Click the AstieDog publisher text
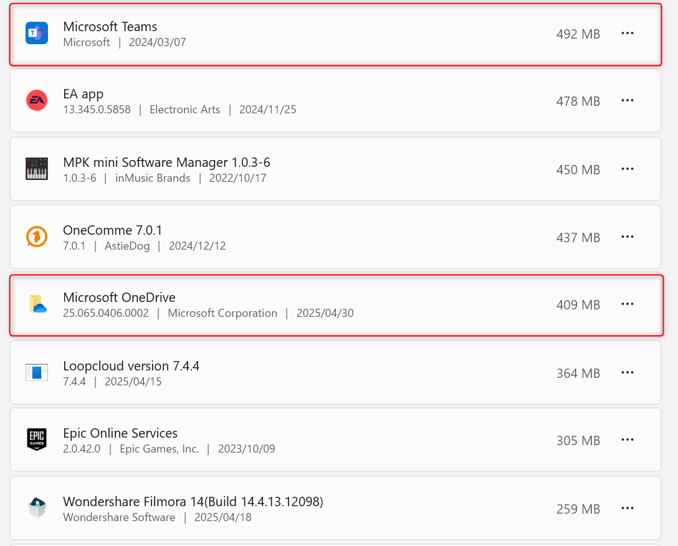 (127, 246)
